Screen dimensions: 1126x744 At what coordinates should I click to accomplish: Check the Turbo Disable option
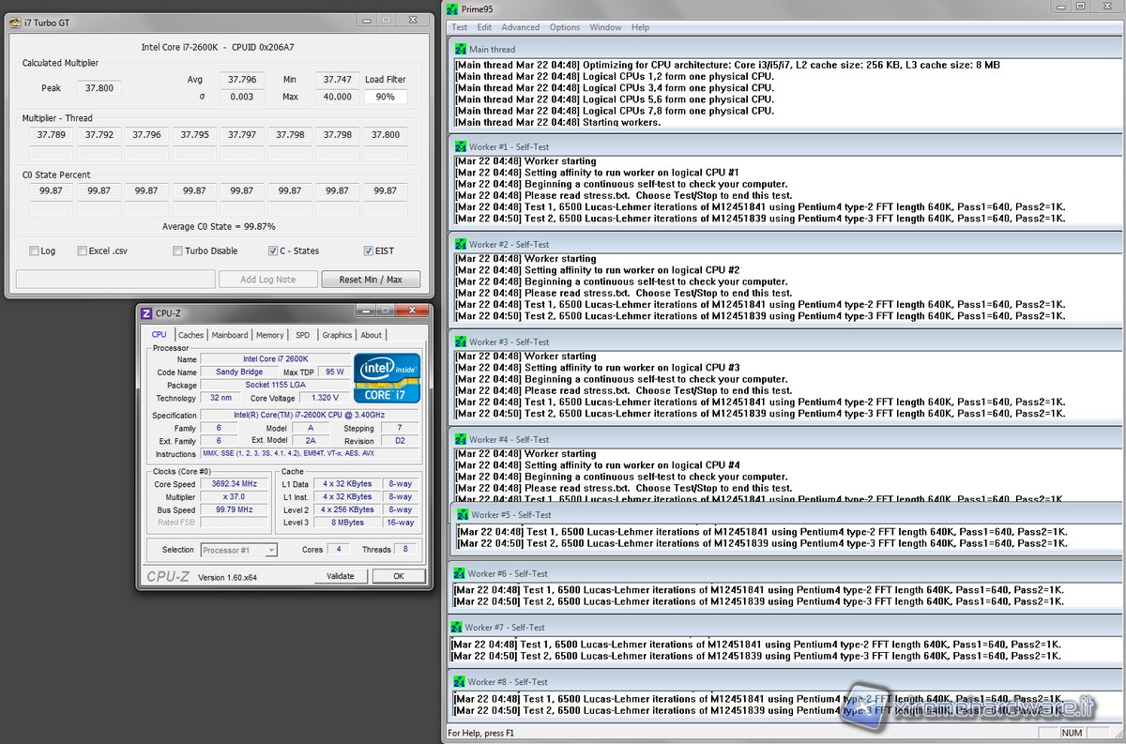[178, 251]
